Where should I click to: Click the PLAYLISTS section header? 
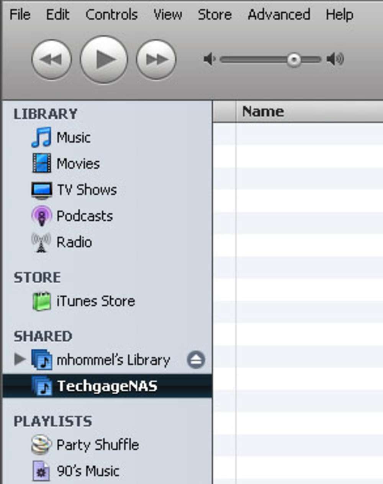click(53, 422)
